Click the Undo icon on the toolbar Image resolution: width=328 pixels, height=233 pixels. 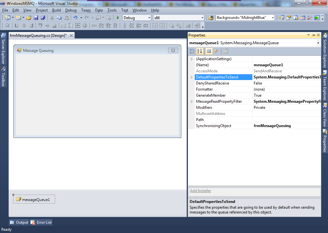[x=76, y=18]
